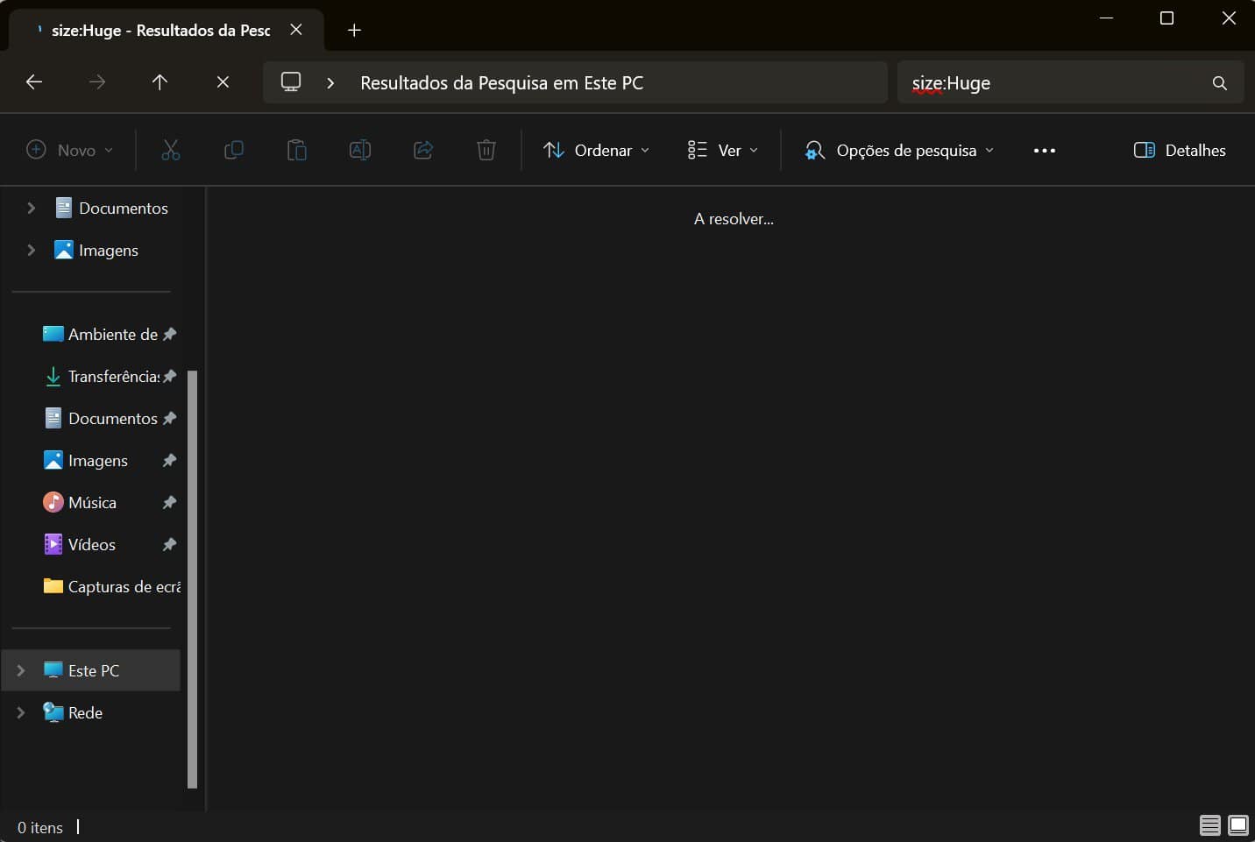Click the Share icon in toolbar

423,150
